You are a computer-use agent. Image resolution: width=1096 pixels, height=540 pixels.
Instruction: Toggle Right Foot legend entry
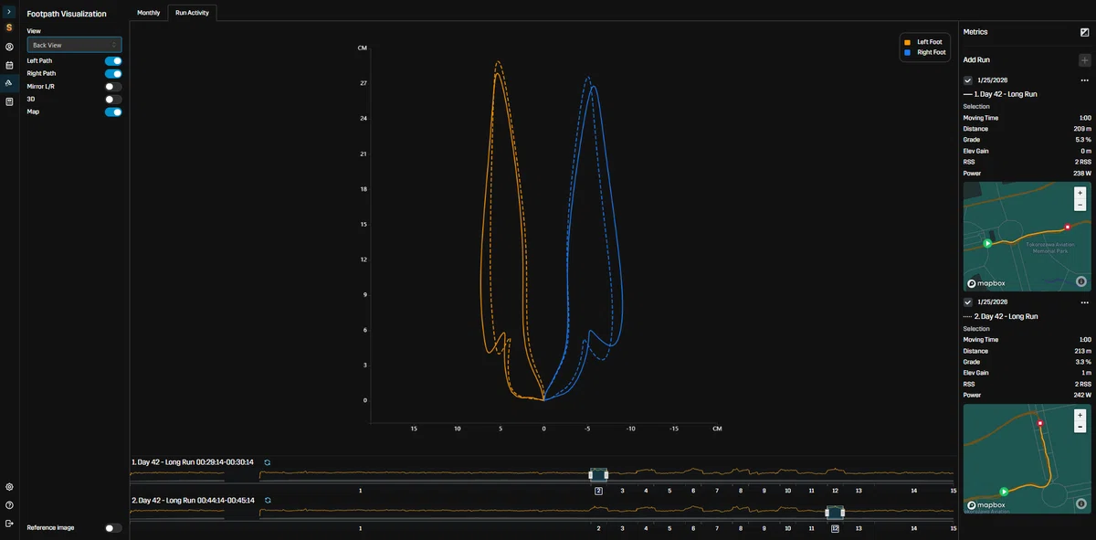(924, 53)
